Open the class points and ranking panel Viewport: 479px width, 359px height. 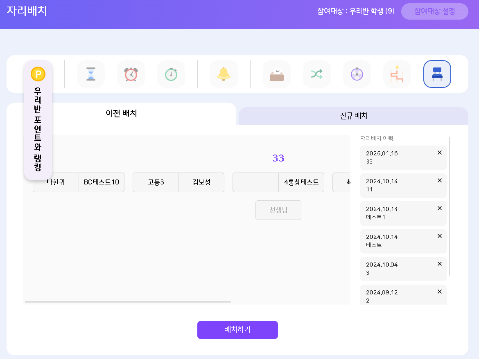(38, 120)
